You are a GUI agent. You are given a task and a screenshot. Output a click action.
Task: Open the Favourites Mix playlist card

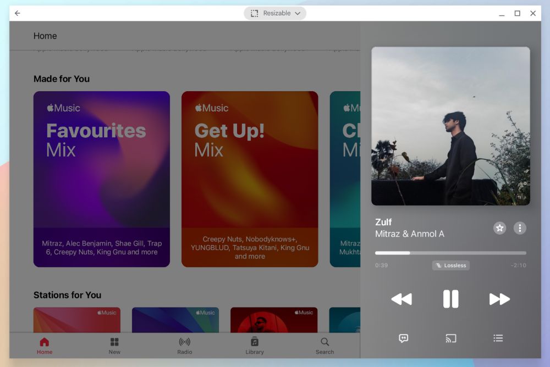coord(102,179)
